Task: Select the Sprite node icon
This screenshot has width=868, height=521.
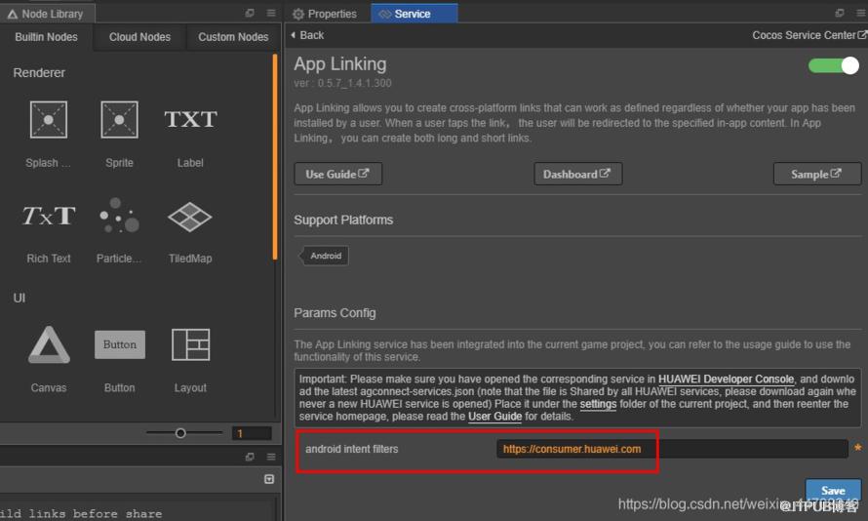Action: click(120, 120)
